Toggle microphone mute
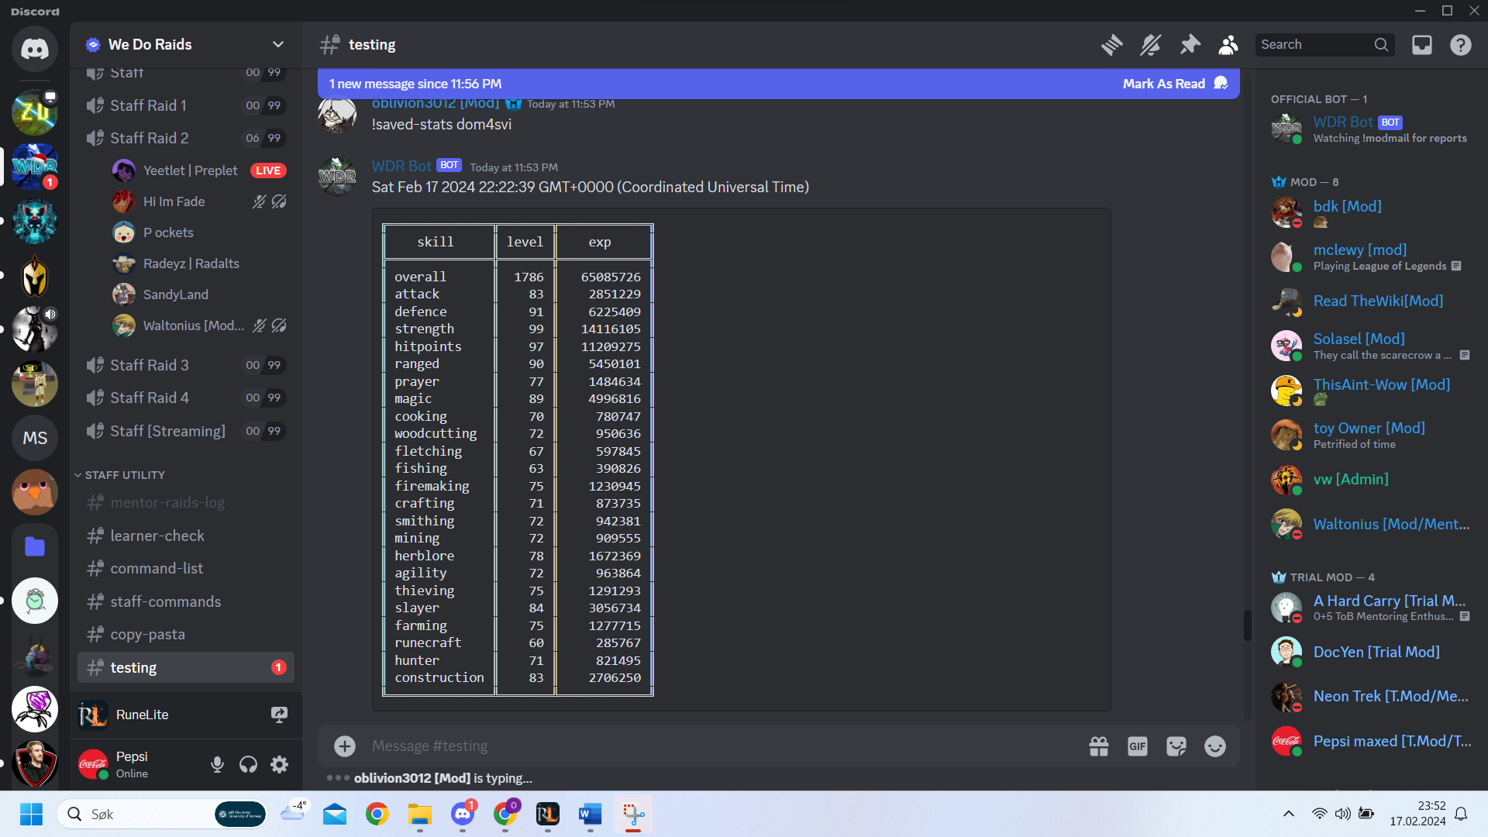 click(217, 765)
